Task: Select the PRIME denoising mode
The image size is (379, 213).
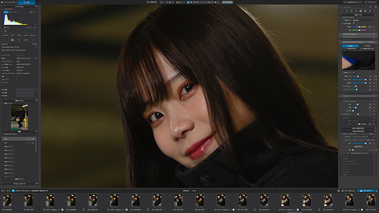Action: point(367,46)
